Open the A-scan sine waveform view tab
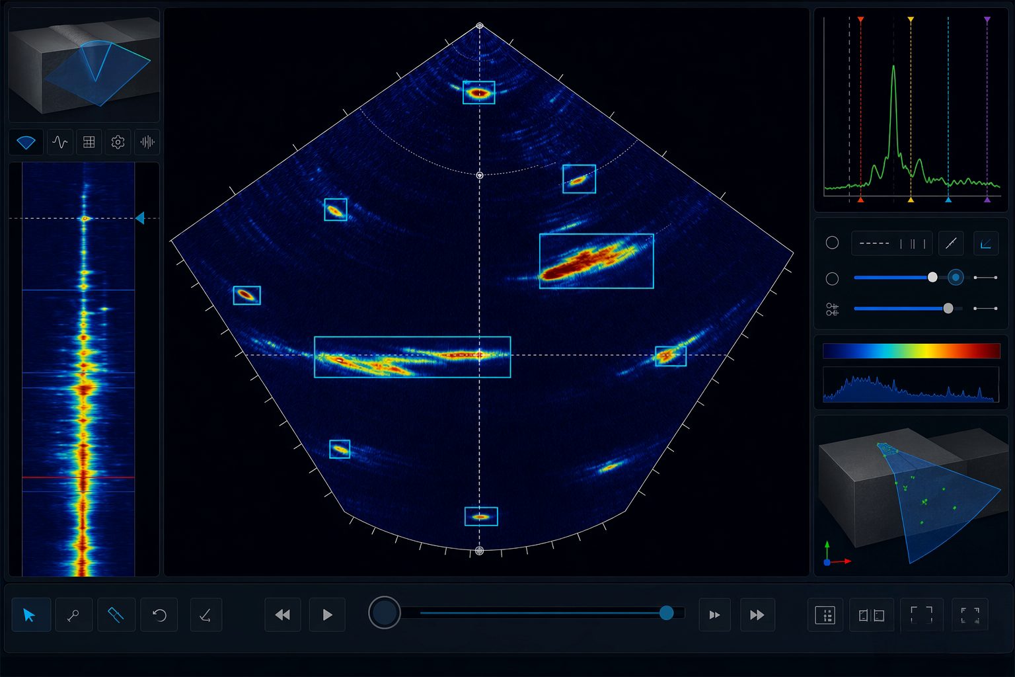This screenshot has height=677, width=1015. pos(60,142)
